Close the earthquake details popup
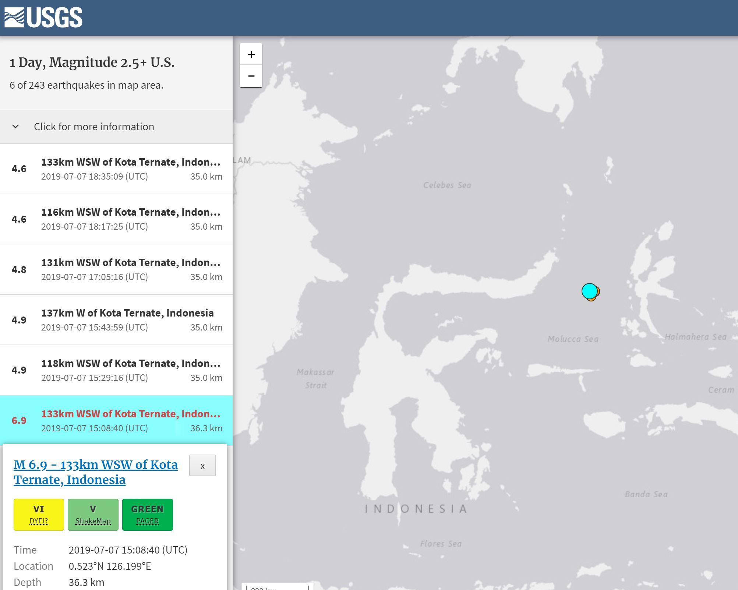738x590 pixels. pos(202,466)
